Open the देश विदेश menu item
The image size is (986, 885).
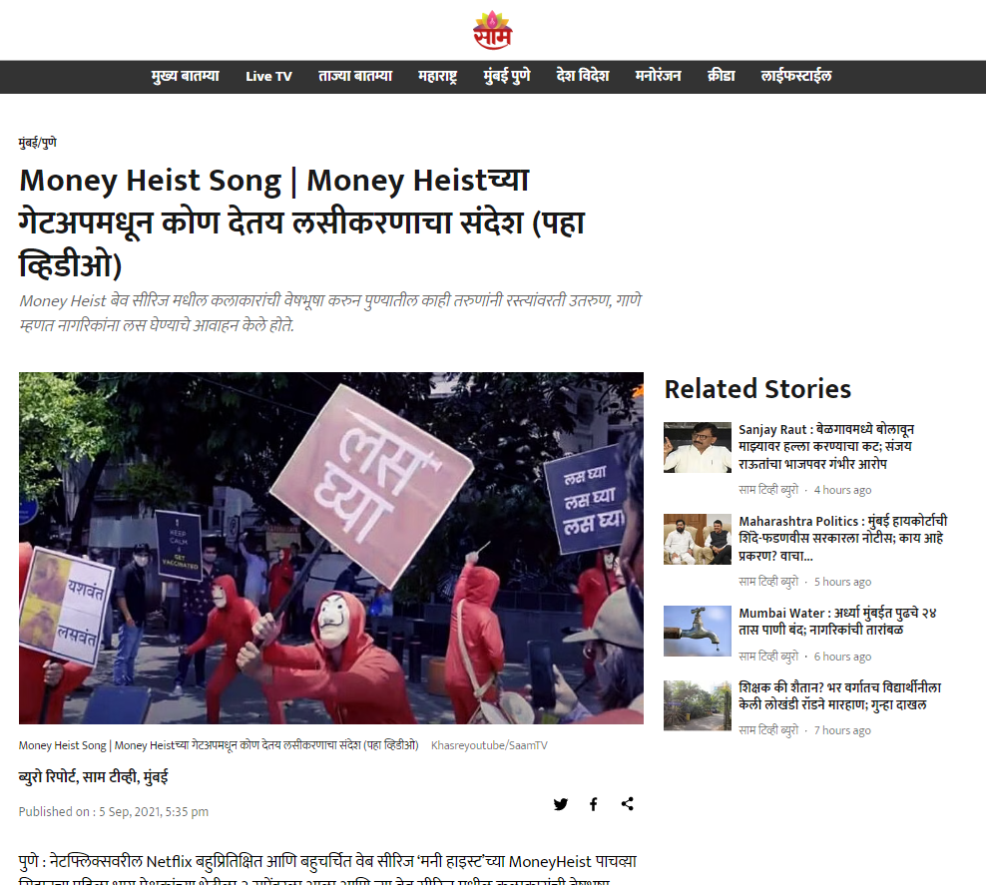(x=582, y=76)
